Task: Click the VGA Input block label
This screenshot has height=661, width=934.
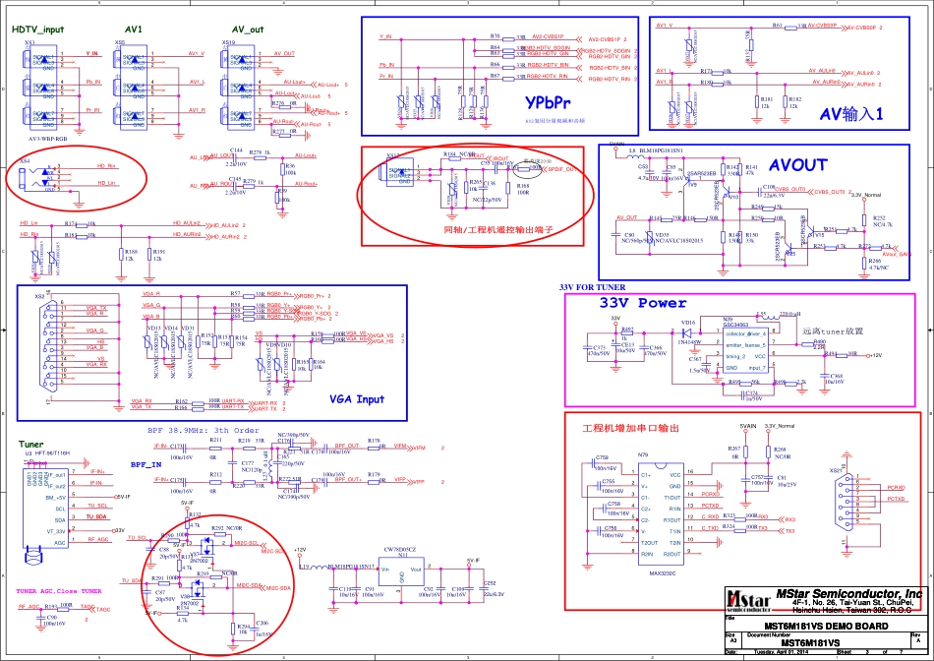Action: tap(357, 399)
